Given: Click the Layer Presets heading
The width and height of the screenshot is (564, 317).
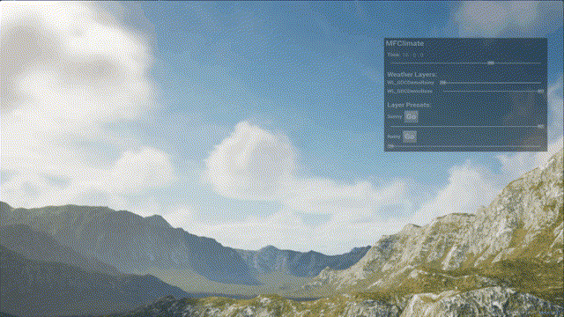Looking at the screenshot, I should [x=409, y=105].
